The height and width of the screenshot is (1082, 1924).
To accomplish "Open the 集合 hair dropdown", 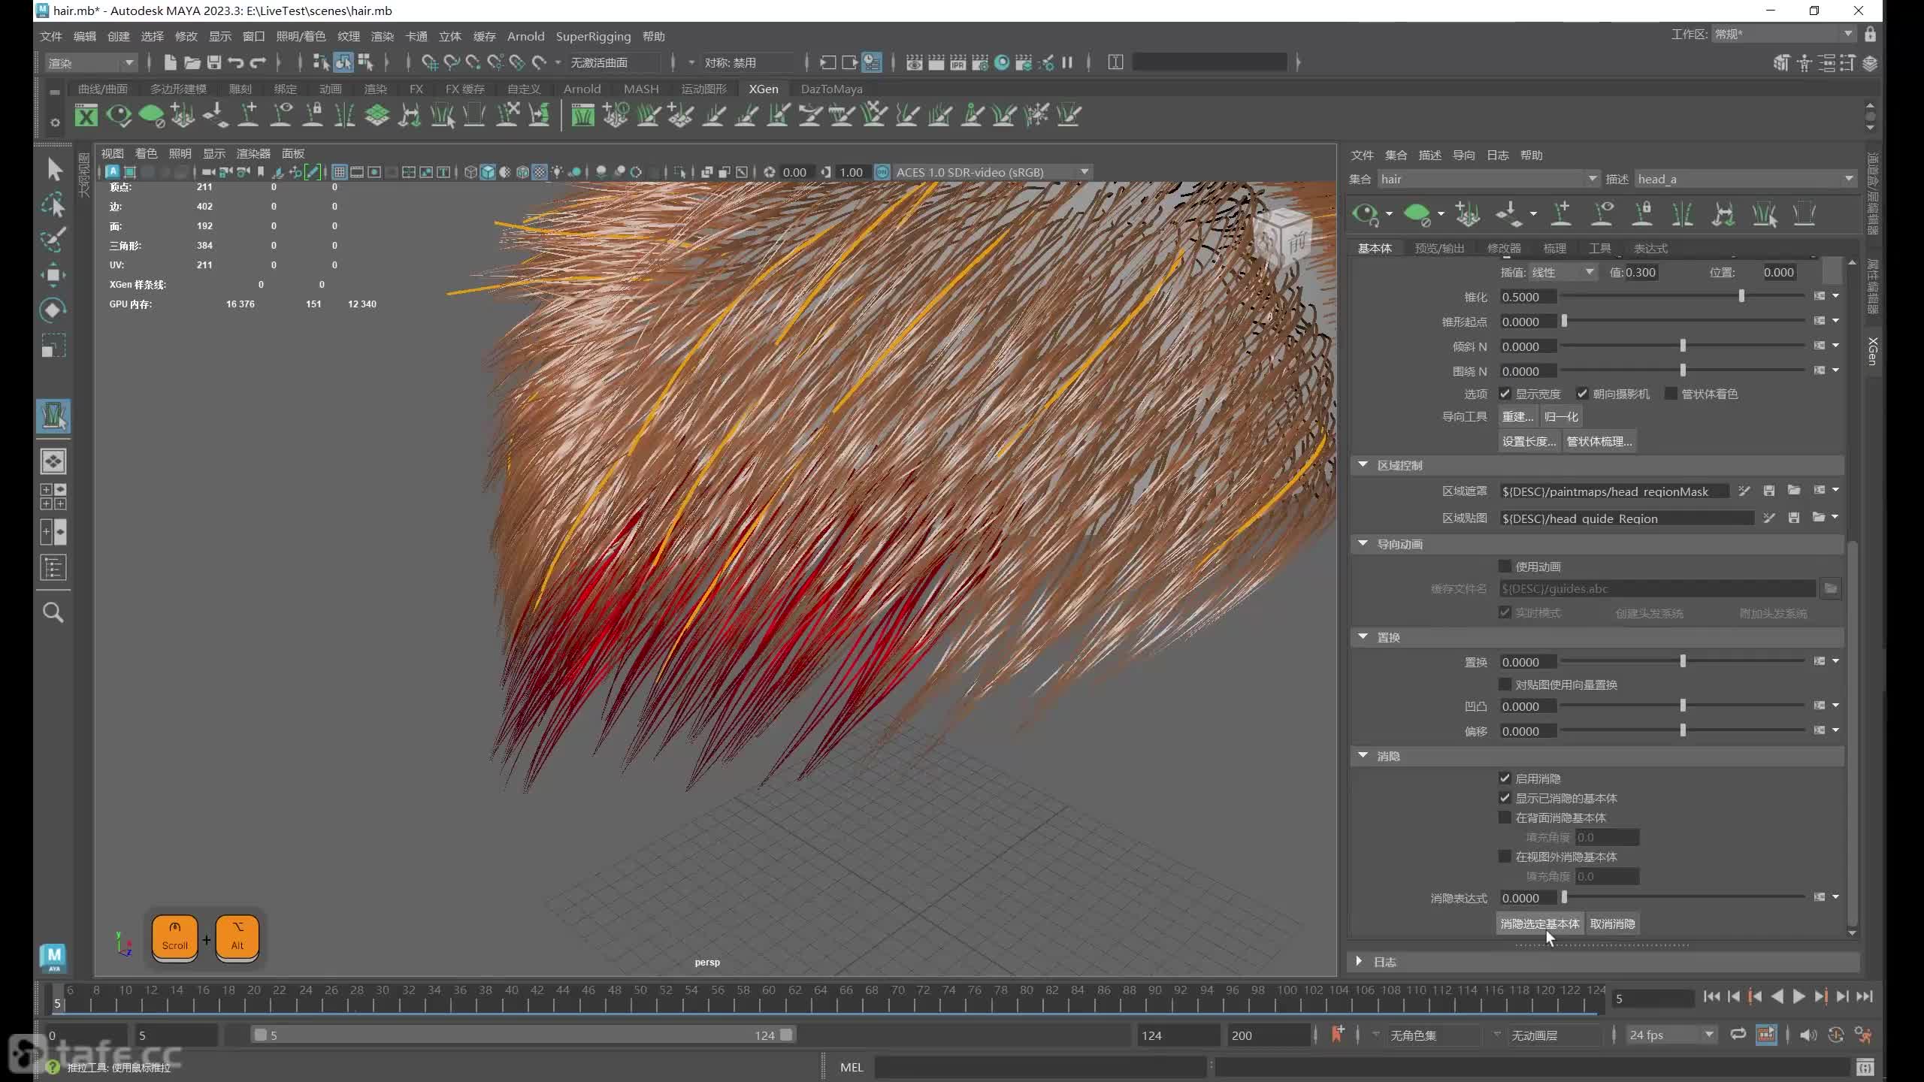I will pos(1488,179).
